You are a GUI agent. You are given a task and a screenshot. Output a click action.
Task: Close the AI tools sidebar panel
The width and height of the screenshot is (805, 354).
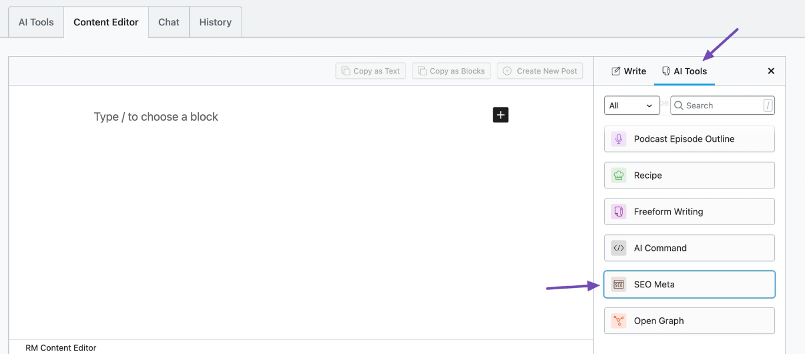(x=771, y=71)
